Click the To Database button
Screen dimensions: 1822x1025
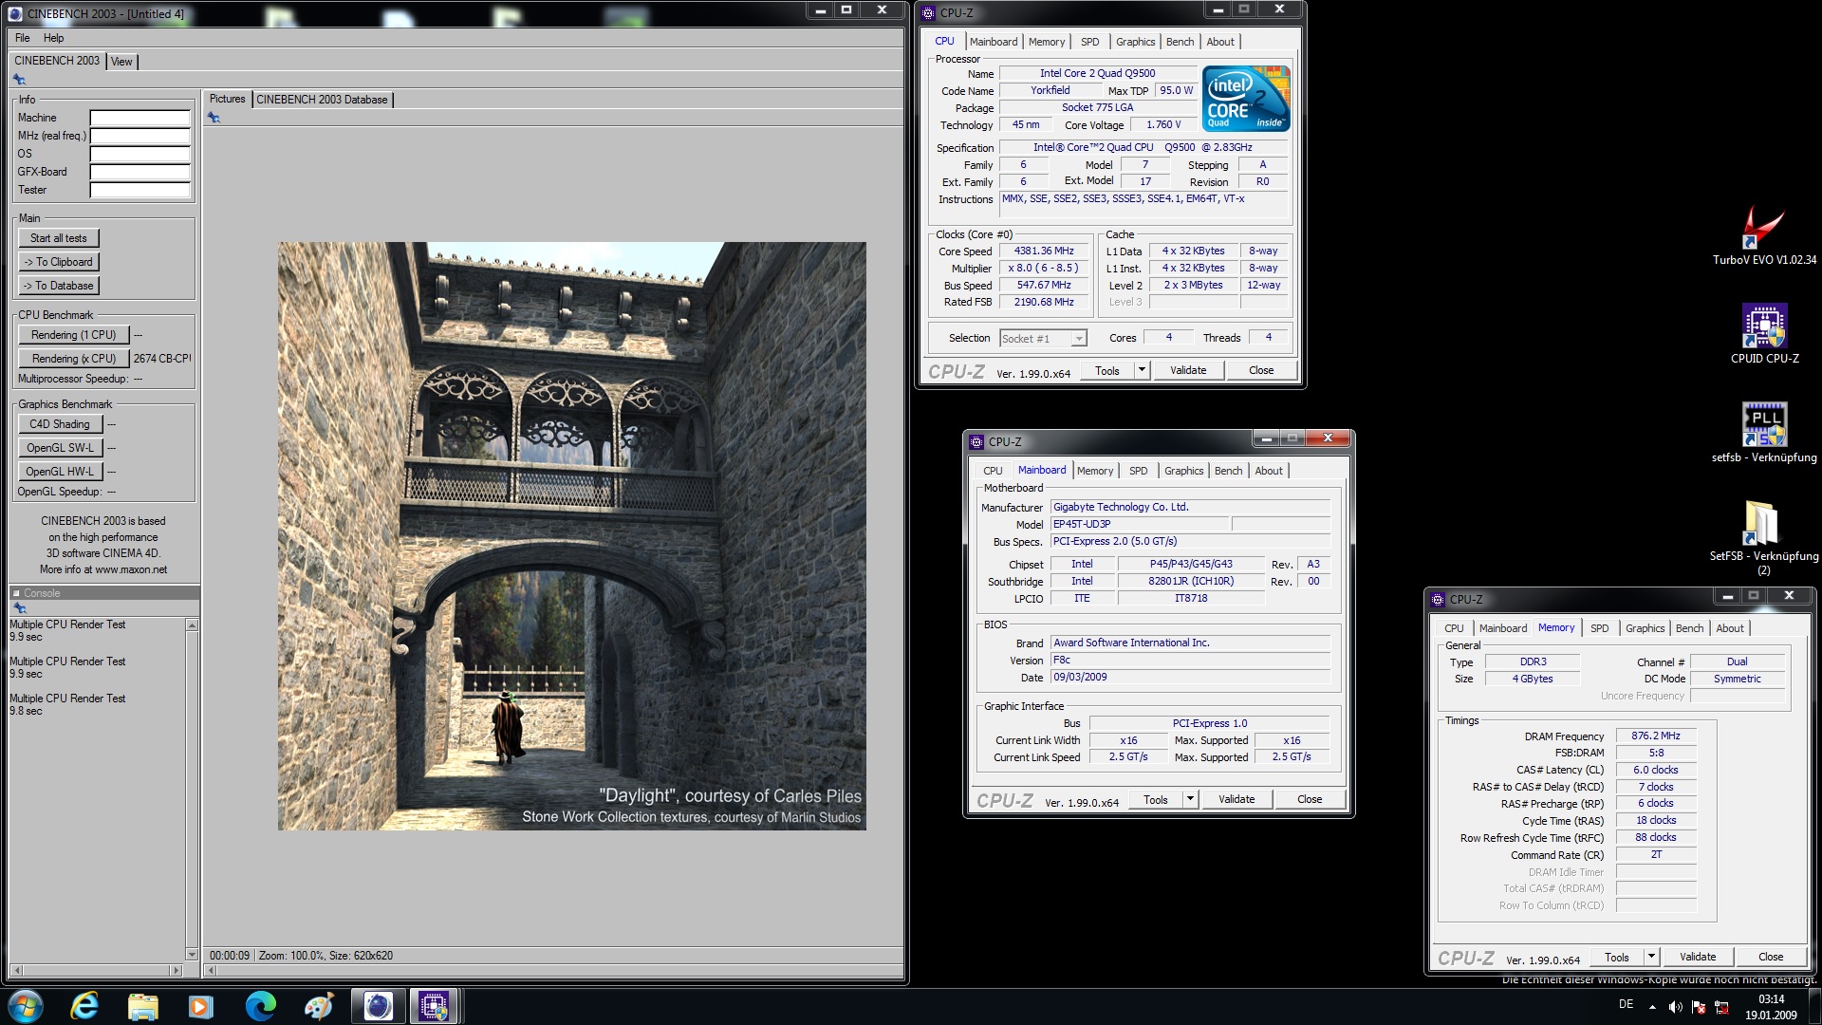[59, 286]
